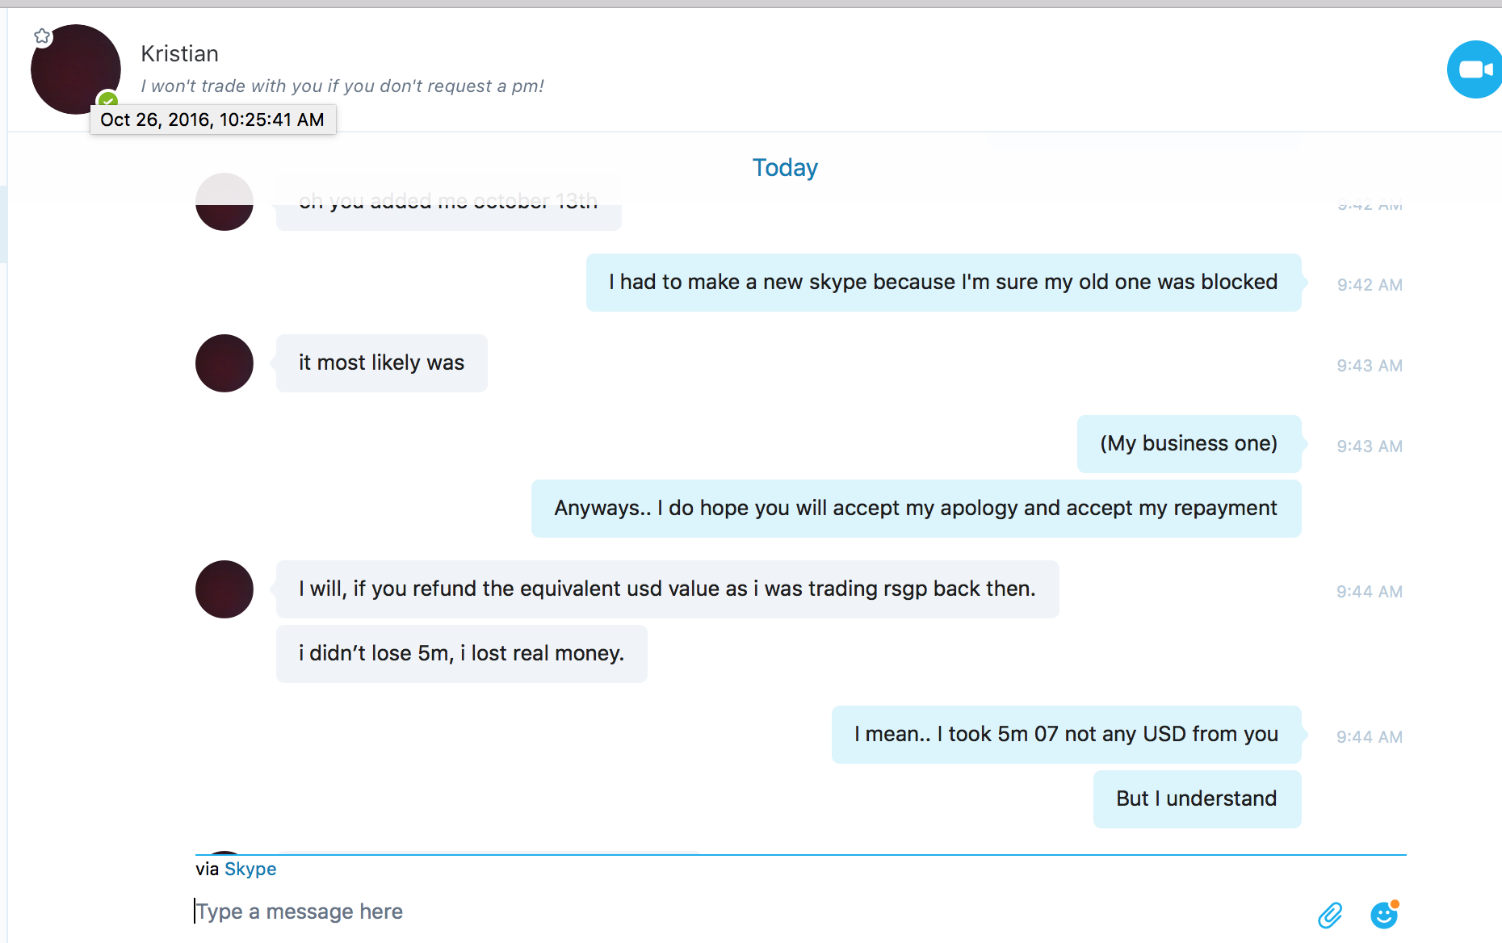The height and width of the screenshot is (943, 1502).
Task: Click the 'I took 5m 07' message bubble
Action: click(1066, 734)
